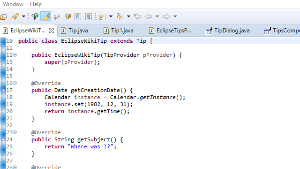Collapse the getCreationDate method fold marker
Viewport: 300px width, 169px height.
(15, 83)
